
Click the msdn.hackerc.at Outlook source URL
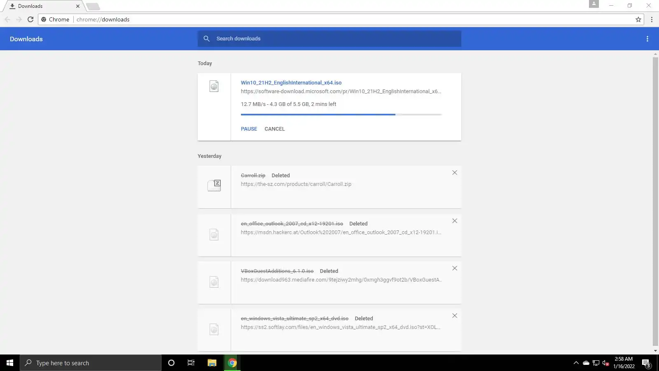point(341,232)
